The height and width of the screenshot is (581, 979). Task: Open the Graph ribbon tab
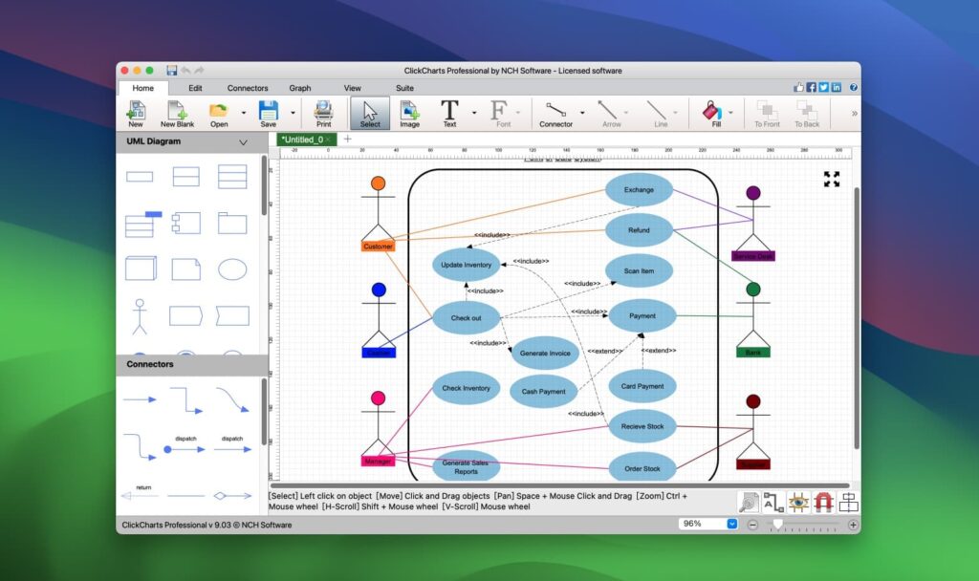pos(300,88)
